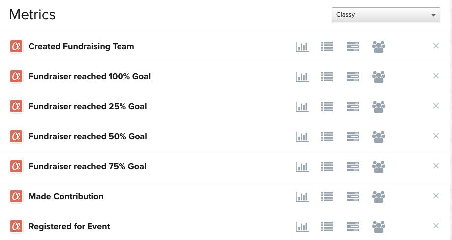
Task: Click Classy logo beside Fundraiser reached 25% Goal
Action: [16, 106]
